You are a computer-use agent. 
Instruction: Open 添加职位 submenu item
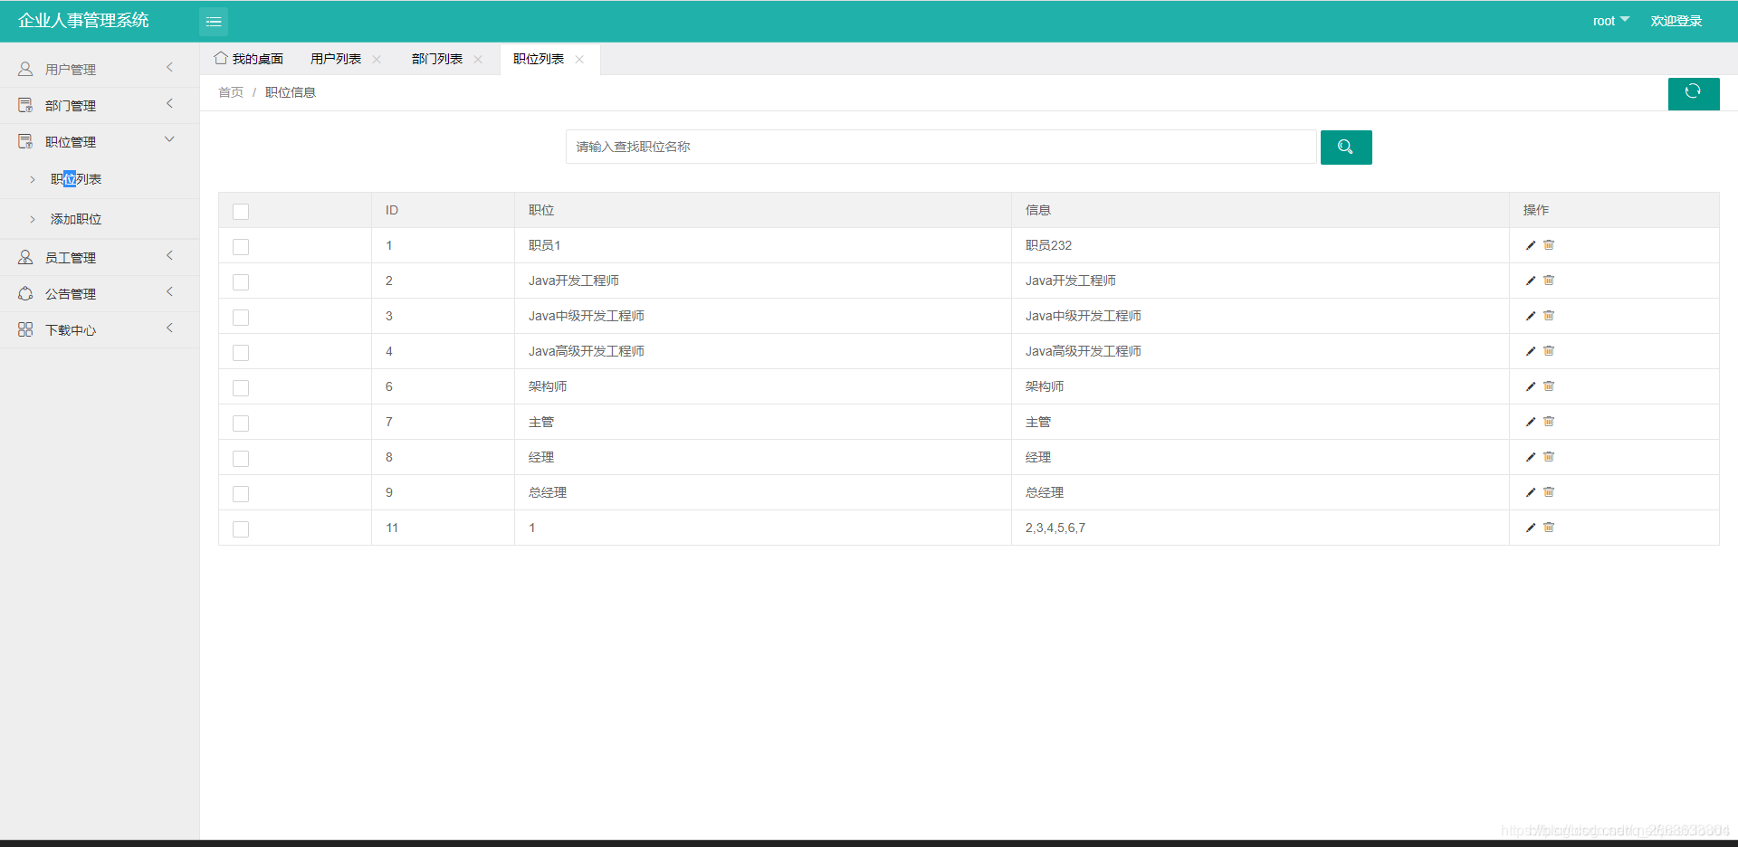point(76,219)
